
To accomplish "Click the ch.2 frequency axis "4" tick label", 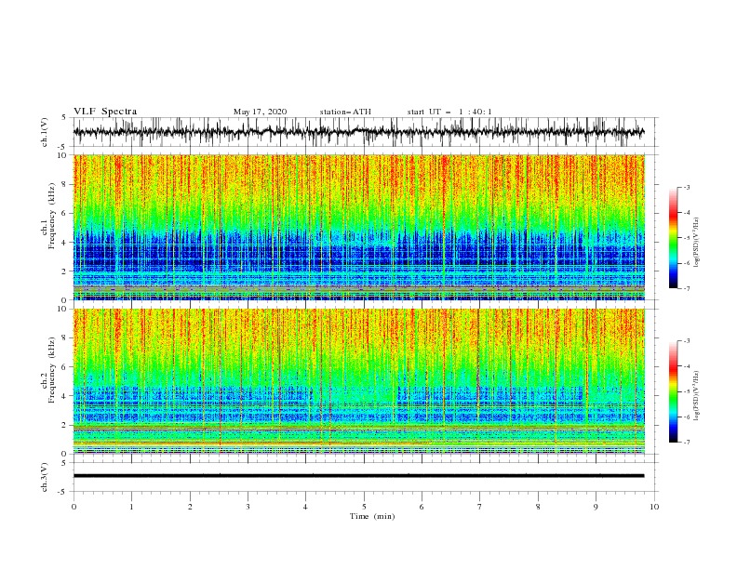I will [x=65, y=396].
